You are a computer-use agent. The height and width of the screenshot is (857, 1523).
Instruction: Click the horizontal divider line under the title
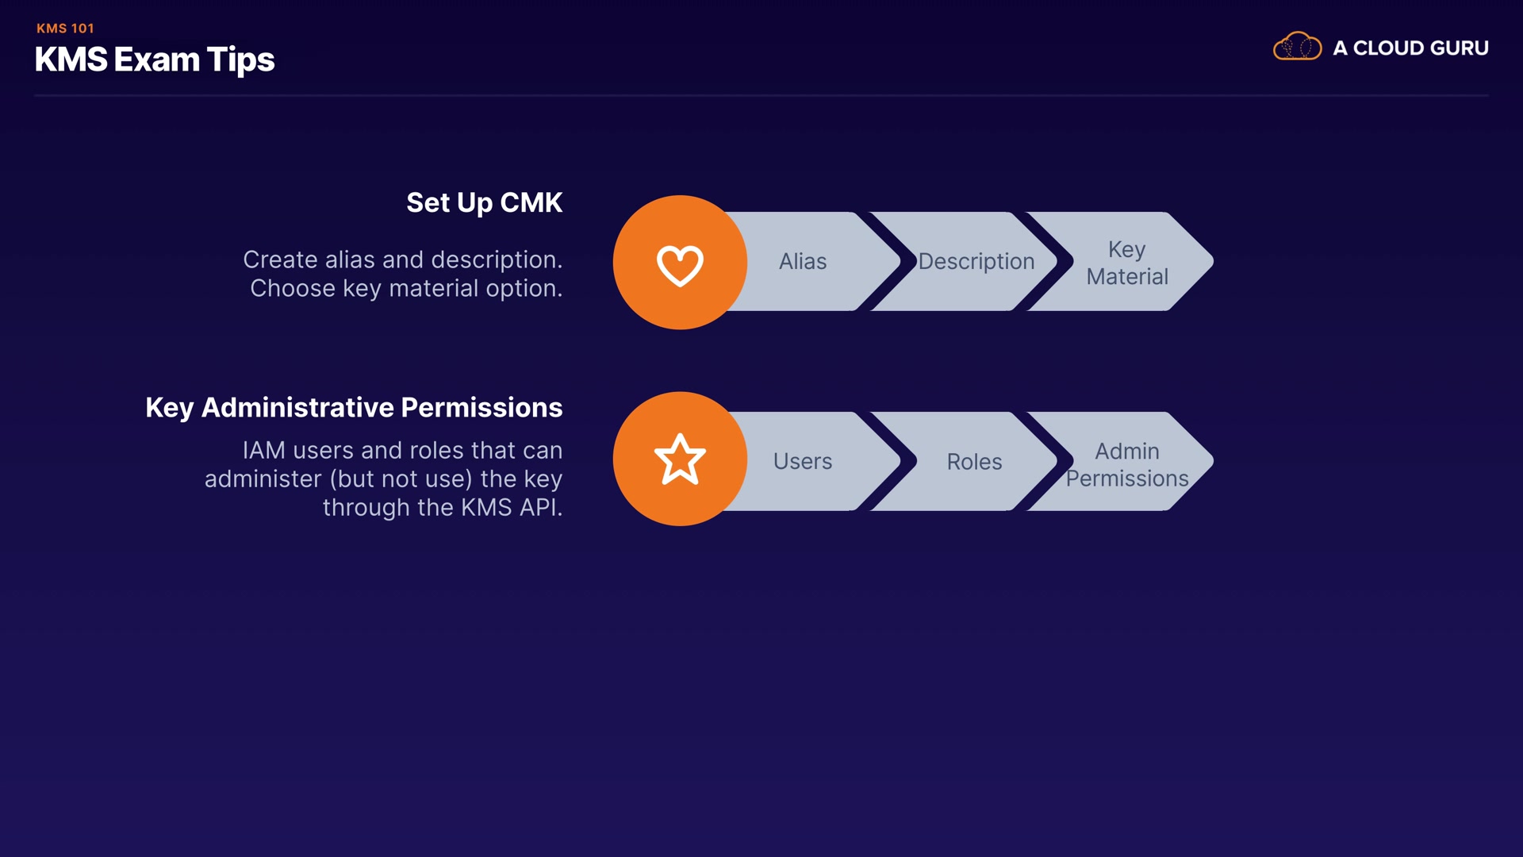coord(761,95)
